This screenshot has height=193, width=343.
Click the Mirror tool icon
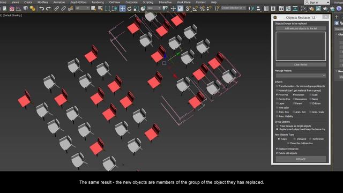point(251,9)
